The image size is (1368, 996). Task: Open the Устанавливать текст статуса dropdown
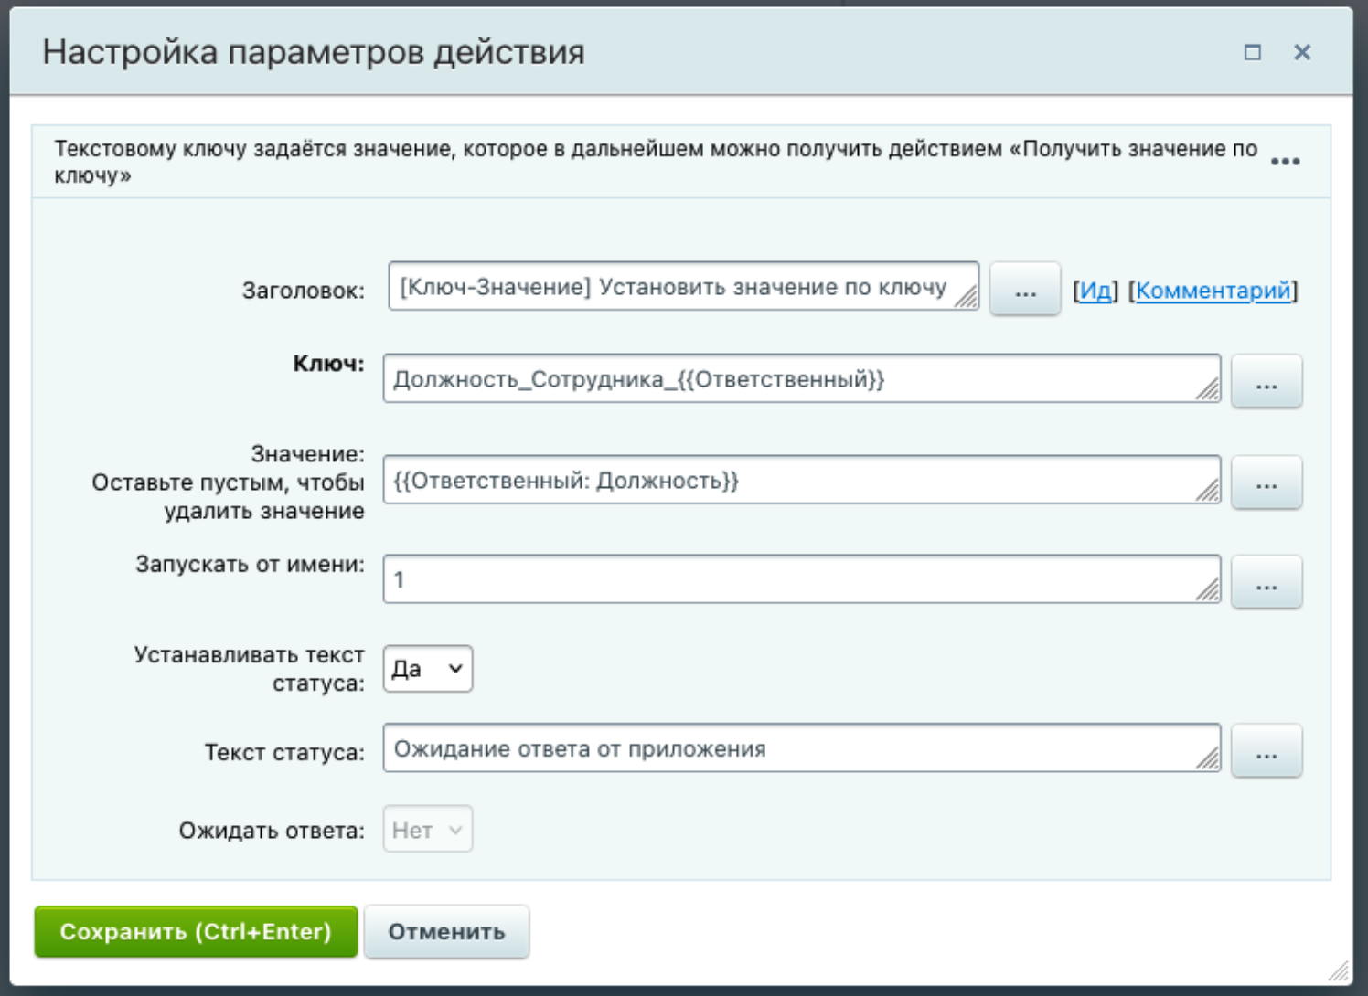pyautogui.click(x=427, y=669)
